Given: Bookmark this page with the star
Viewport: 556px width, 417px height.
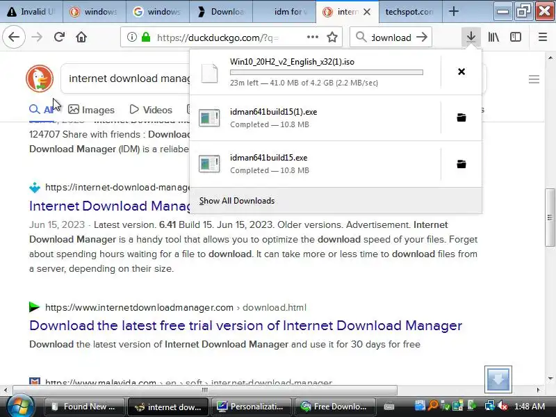Looking at the screenshot, I should pos(332,37).
